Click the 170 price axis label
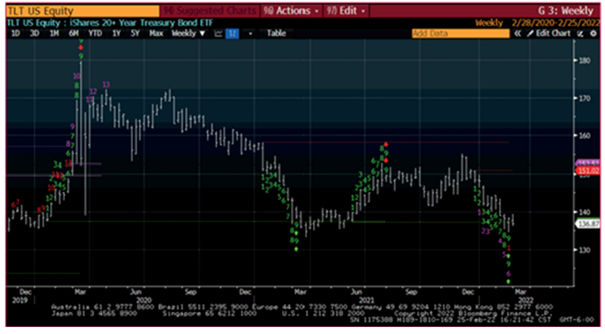 pyautogui.click(x=584, y=98)
